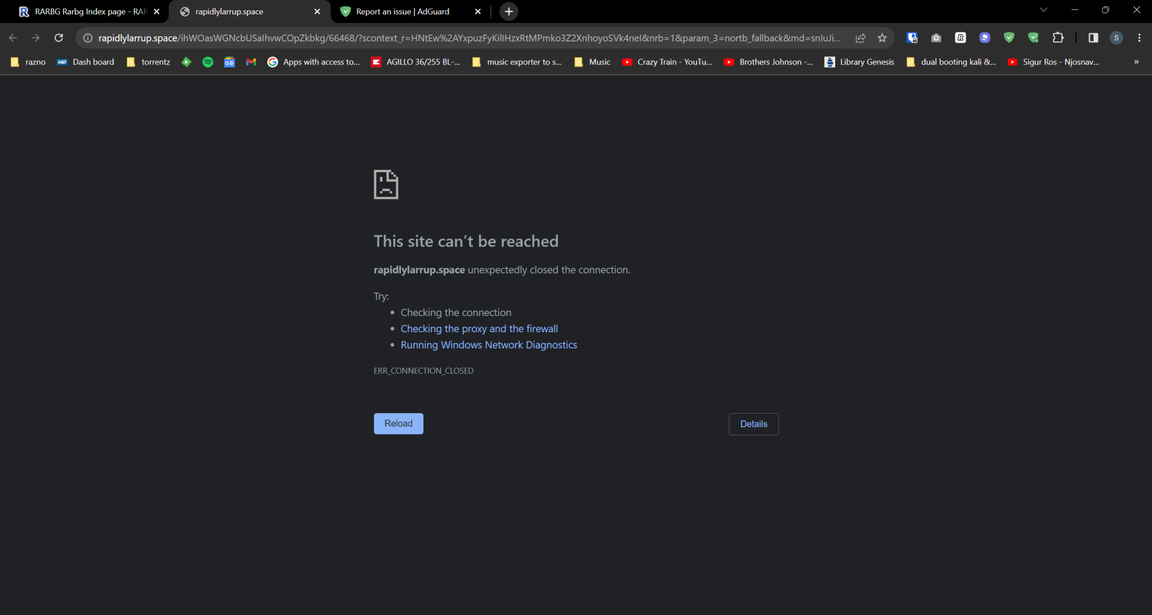
Task: Open the Google News bookmark
Action: click(229, 62)
